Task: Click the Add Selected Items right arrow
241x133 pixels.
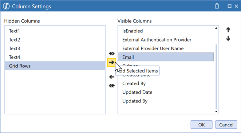Action: point(112,62)
